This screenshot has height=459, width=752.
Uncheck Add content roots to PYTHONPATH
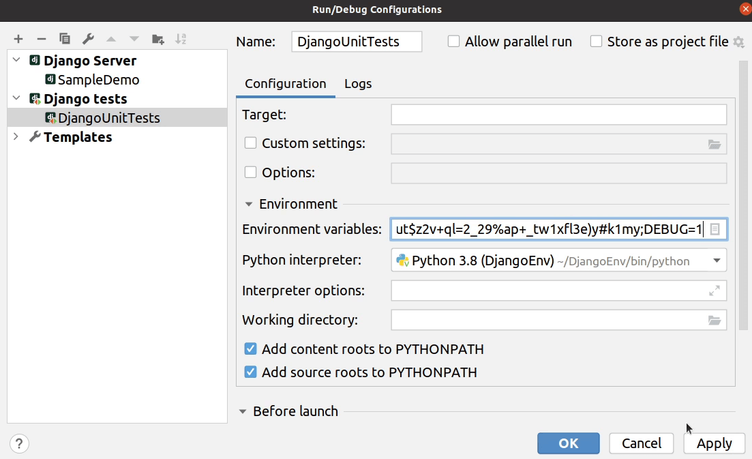tap(250, 349)
